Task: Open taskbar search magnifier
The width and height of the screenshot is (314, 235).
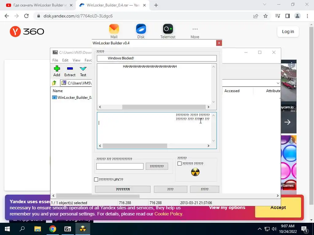Action: pyautogui.click(x=22, y=229)
